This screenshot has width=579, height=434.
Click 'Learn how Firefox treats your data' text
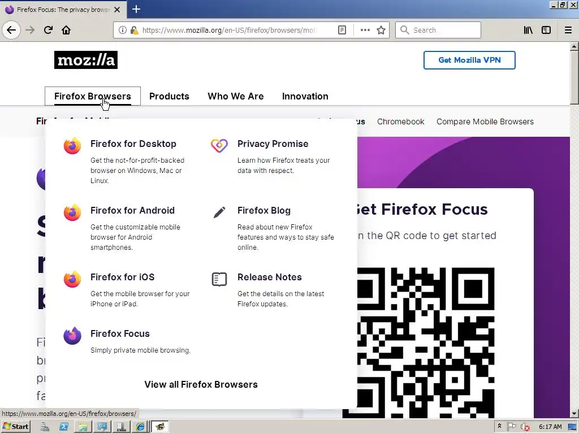click(x=284, y=166)
